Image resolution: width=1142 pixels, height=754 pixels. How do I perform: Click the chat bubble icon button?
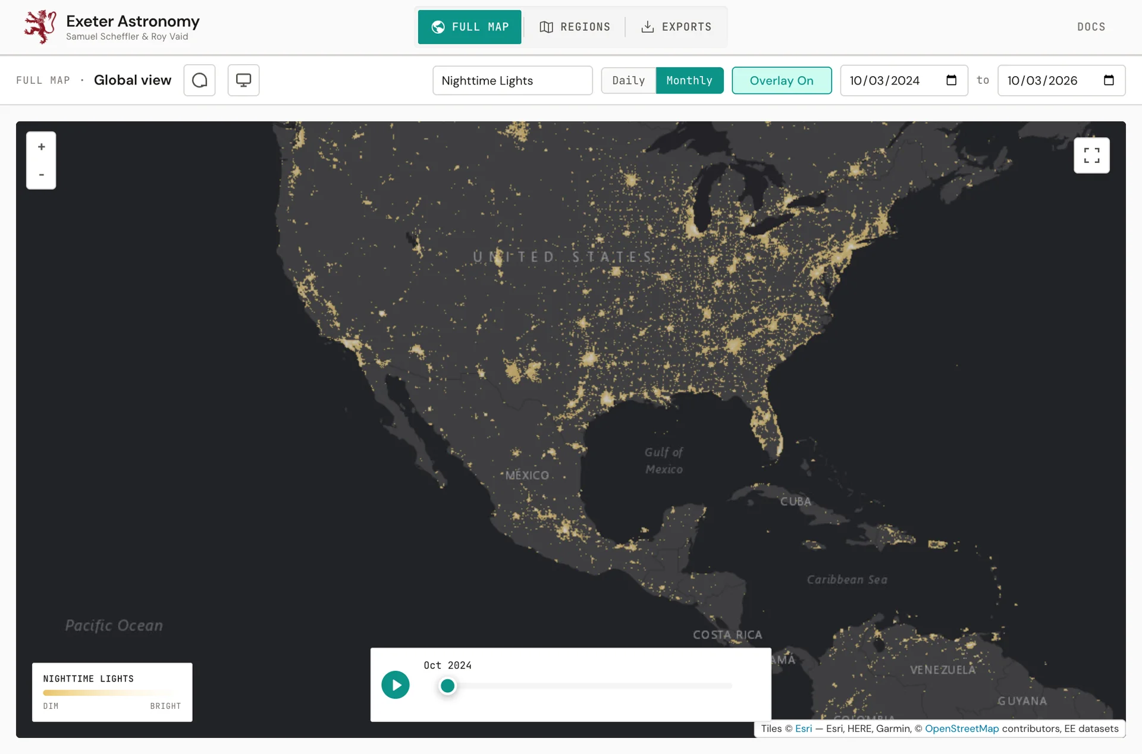pyautogui.click(x=199, y=80)
